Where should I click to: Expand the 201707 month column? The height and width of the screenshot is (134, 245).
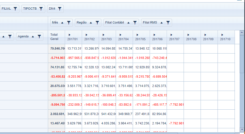pos(171,35)
